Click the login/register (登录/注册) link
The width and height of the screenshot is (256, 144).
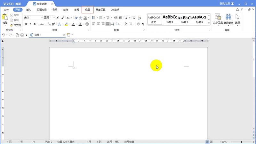pos(227,4)
